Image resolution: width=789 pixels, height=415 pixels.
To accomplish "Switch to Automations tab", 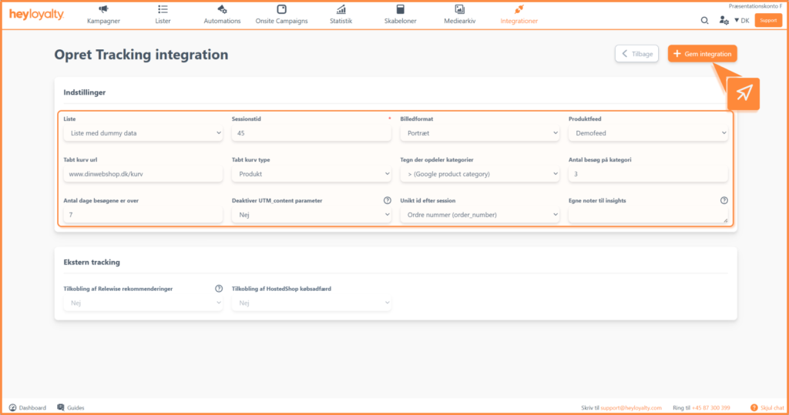I will tap(222, 15).
